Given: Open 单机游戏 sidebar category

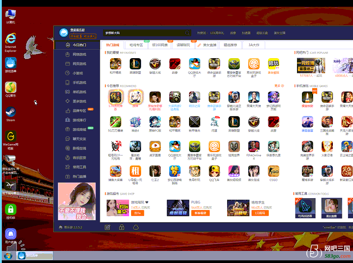Looking at the screenshot, I should pos(77,92).
